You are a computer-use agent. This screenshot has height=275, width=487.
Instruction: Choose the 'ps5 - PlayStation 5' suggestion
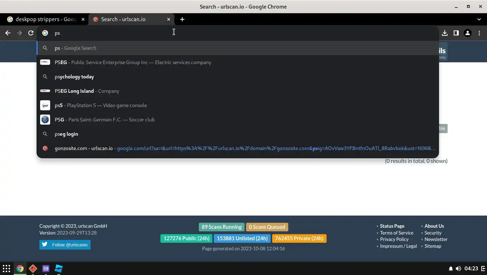point(238,105)
